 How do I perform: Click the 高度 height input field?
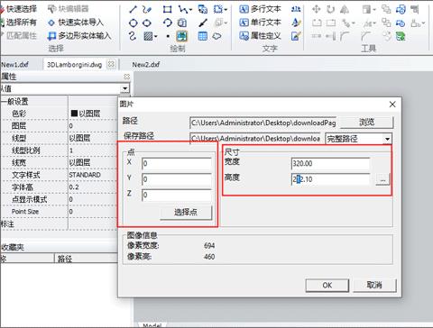pyautogui.click(x=330, y=179)
